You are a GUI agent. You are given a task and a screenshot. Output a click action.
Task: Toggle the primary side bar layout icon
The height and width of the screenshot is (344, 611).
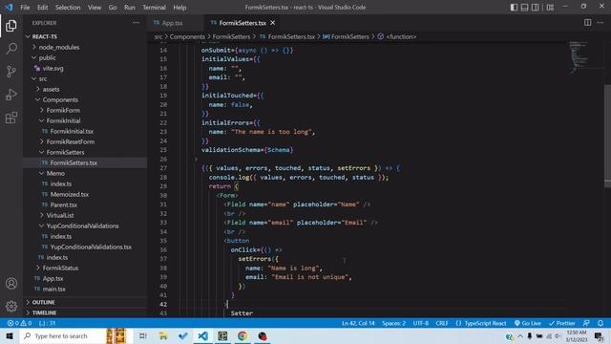pos(514,7)
